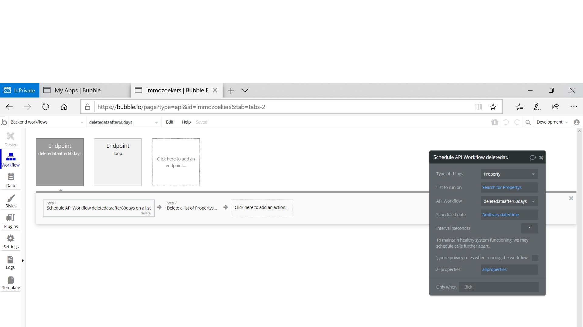Image resolution: width=583 pixels, height=327 pixels.
Task: Open the Design tab in sidebar
Action: point(11,139)
